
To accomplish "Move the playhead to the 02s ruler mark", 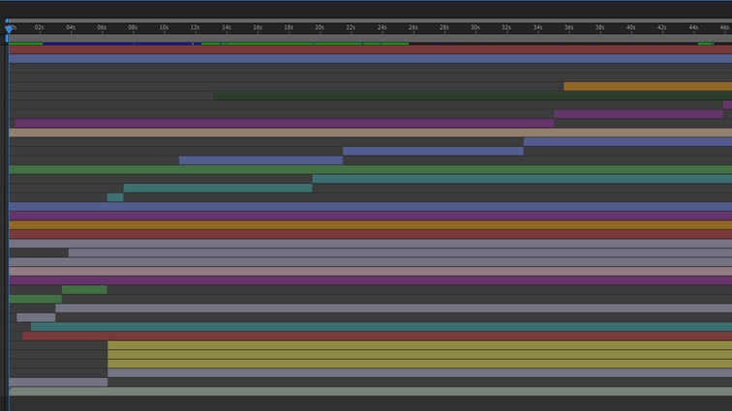I will click(x=39, y=27).
